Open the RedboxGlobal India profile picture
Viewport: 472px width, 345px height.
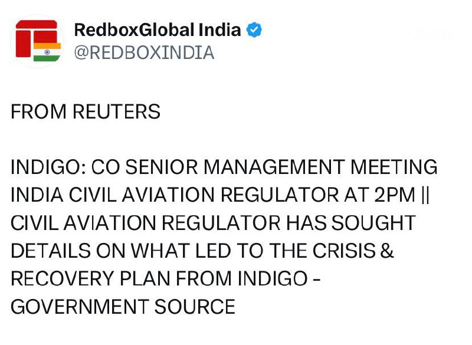[37, 41]
